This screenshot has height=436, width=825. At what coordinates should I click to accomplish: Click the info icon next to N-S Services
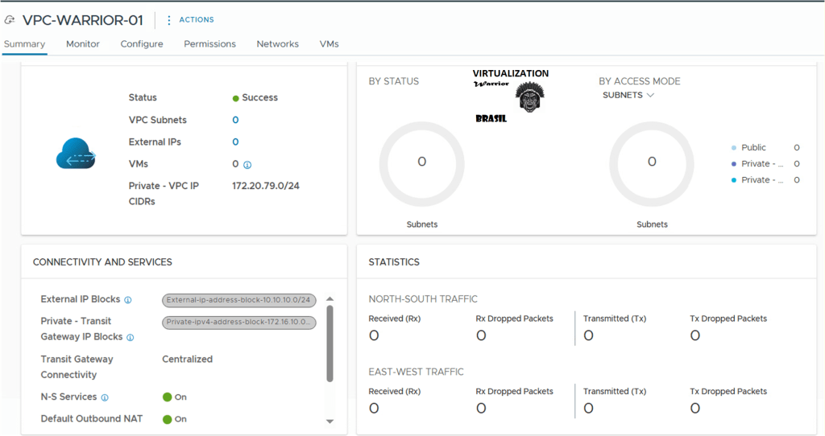pyautogui.click(x=105, y=397)
